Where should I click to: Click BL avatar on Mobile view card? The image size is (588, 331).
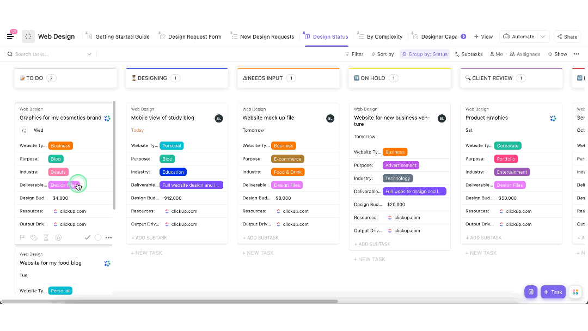click(219, 119)
